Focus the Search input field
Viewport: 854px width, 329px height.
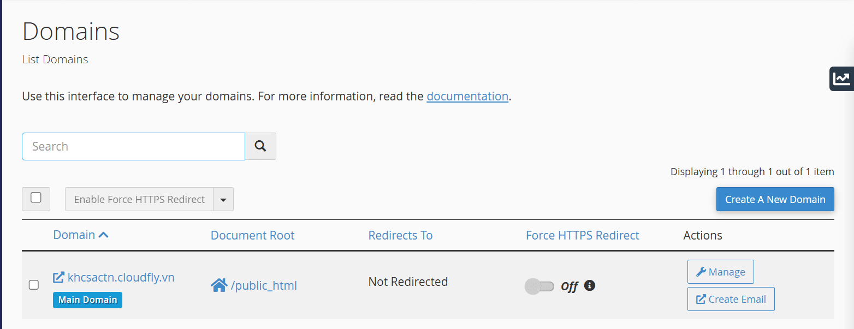pyautogui.click(x=133, y=146)
